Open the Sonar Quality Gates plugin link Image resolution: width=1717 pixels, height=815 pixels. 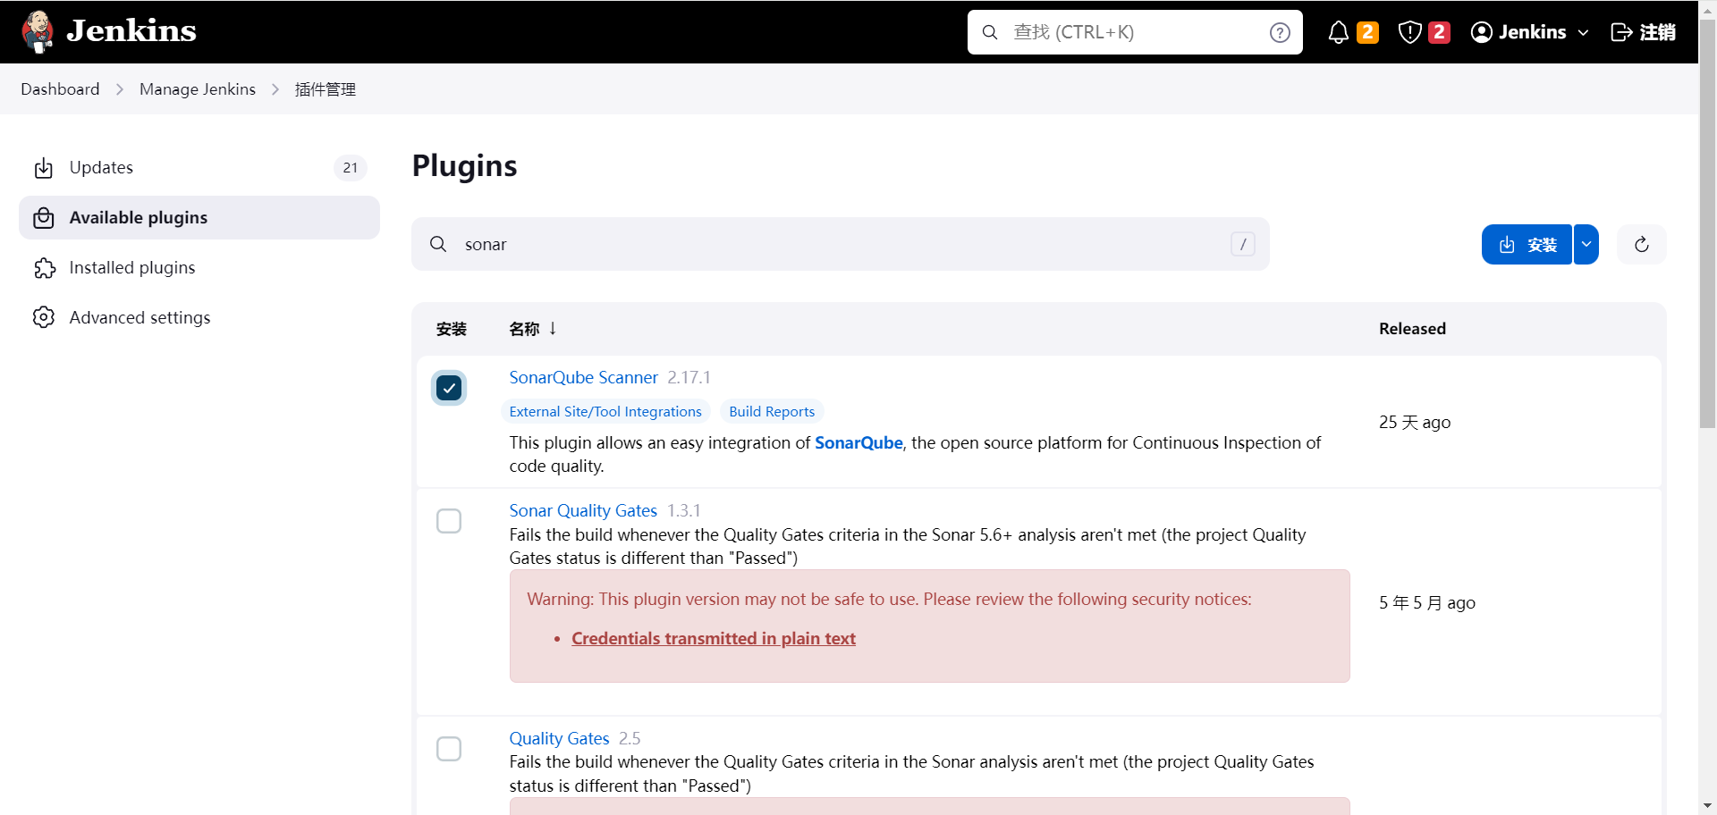tap(583, 511)
